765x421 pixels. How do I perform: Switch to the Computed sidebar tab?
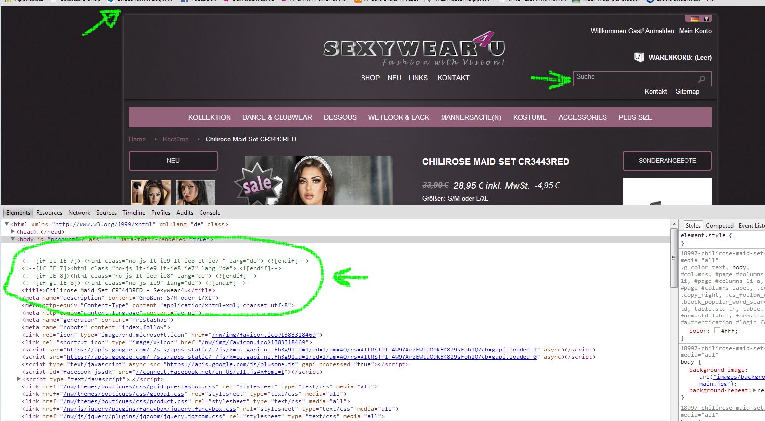(x=720, y=226)
